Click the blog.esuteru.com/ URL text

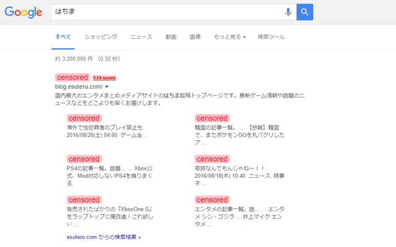(x=79, y=86)
